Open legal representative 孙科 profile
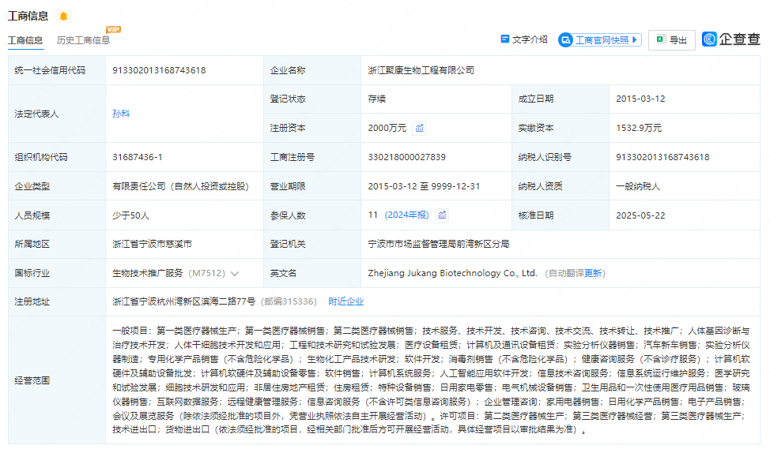Viewport: 770px width, 449px height. pos(121,114)
